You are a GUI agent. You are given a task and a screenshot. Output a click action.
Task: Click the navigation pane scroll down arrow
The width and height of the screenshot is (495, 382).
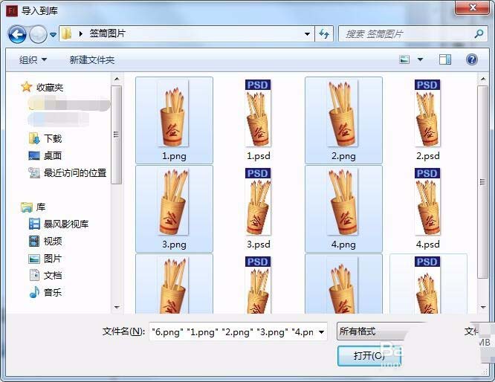coord(117,307)
